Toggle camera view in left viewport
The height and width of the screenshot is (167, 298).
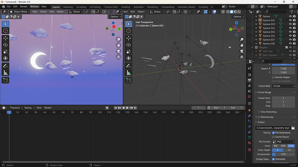[x=118, y=51]
